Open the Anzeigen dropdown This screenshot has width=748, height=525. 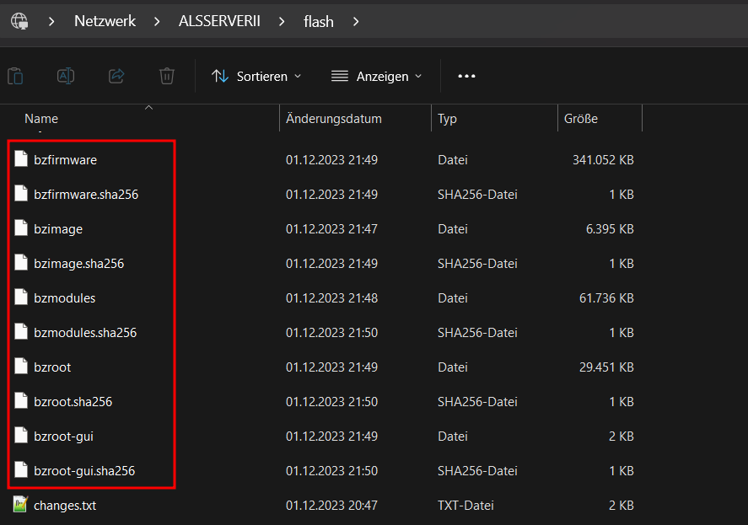377,77
